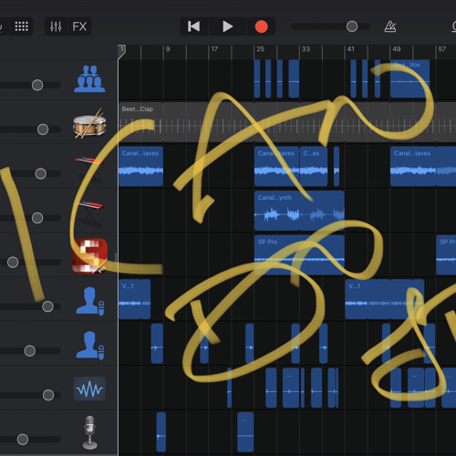Select the SP Pro app track icon
This screenshot has width=456, height=456.
coord(89,256)
